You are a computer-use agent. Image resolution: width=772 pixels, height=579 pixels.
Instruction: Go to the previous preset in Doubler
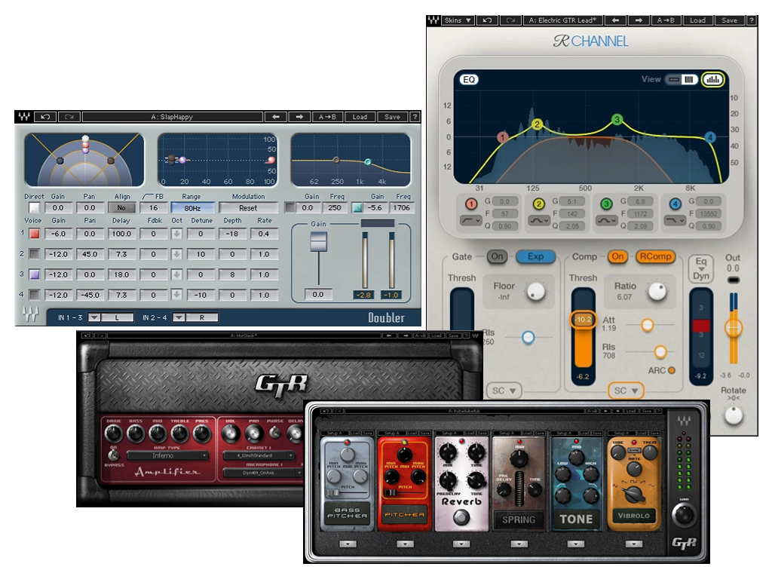(x=276, y=117)
